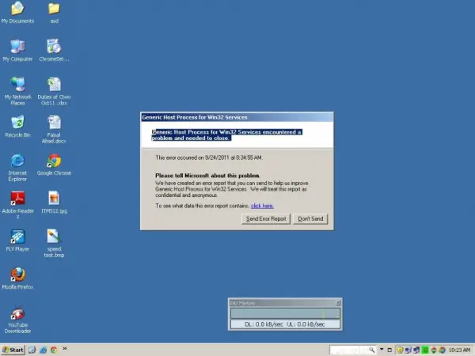Launch Internet Explorer from Quick Launch
This screenshot has height=356, width=475.
coord(43,350)
